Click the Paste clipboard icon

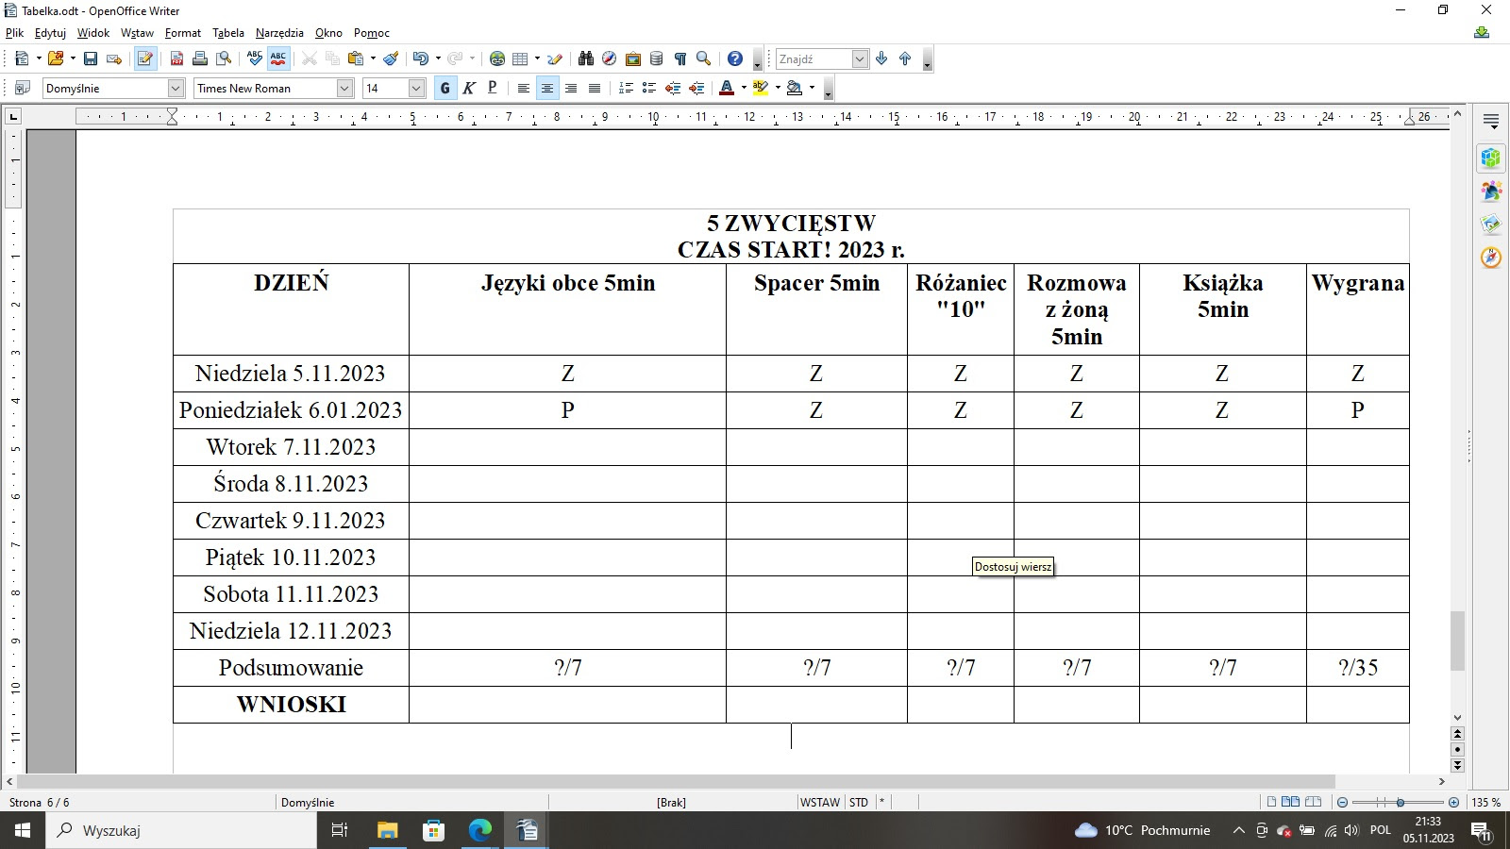[x=356, y=58]
